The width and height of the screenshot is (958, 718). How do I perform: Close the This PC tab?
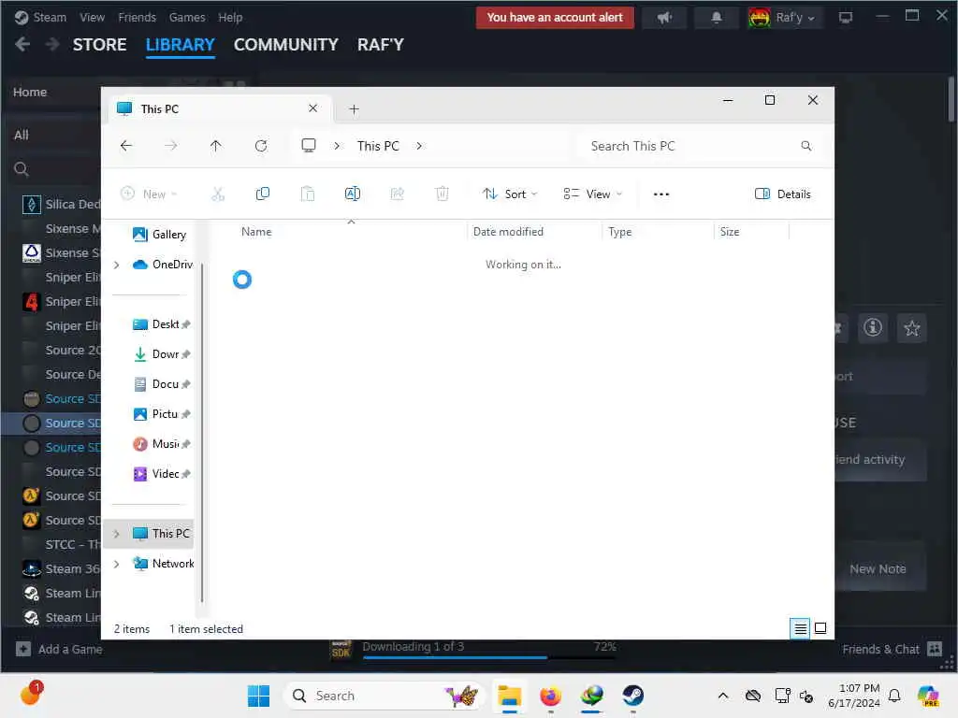coord(312,108)
